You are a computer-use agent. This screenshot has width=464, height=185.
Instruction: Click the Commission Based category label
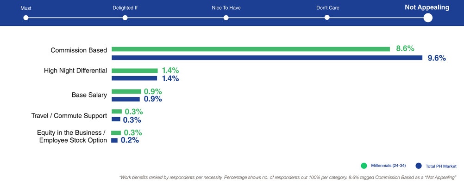click(x=79, y=50)
